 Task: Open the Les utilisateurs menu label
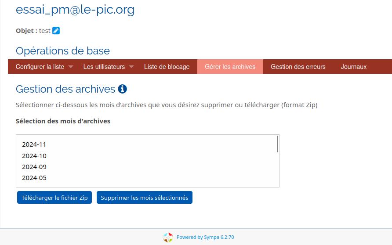[104, 67]
